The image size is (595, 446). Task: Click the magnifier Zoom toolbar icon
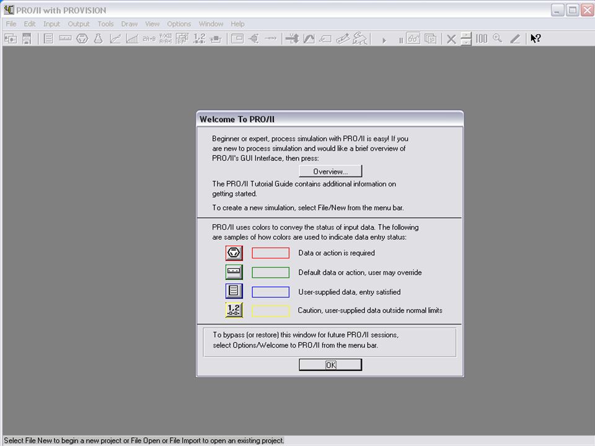(x=498, y=38)
